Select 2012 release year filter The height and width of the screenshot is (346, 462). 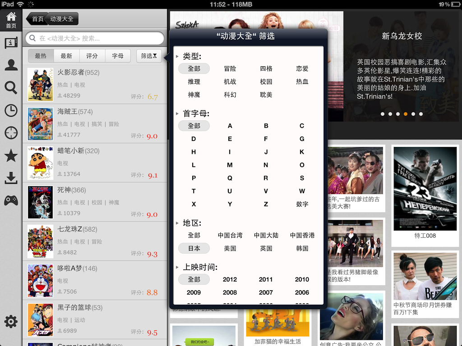(230, 279)
